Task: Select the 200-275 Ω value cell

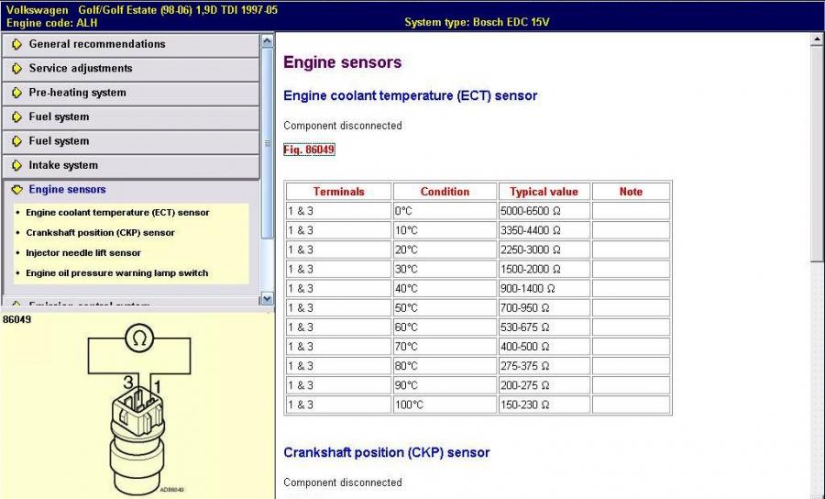Action: [x=544, y=385]
